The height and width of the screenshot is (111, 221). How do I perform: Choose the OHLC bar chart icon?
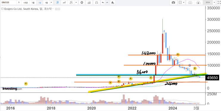click(71, 2)
